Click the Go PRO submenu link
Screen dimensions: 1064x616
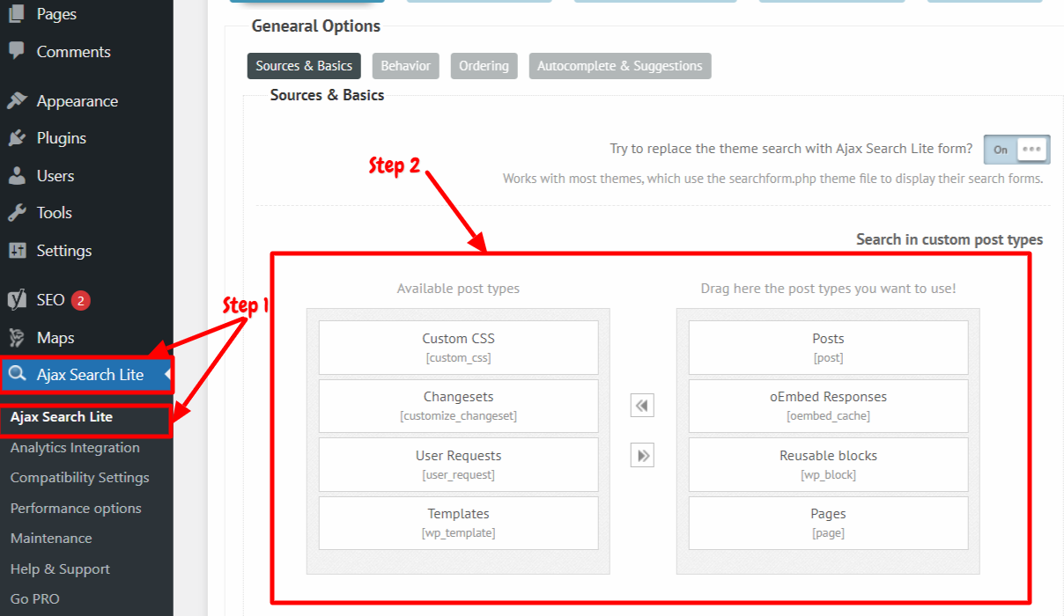(x=35, y=599)
